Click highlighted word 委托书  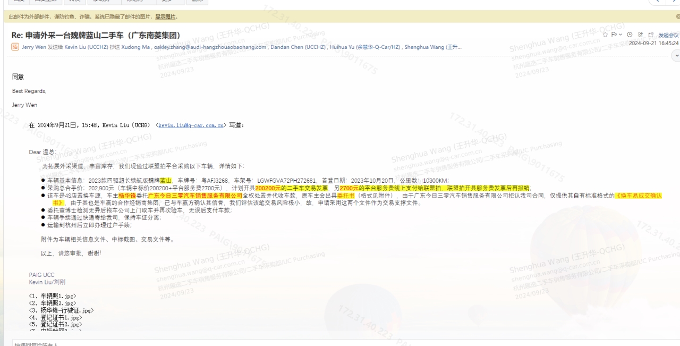point(345,196)
